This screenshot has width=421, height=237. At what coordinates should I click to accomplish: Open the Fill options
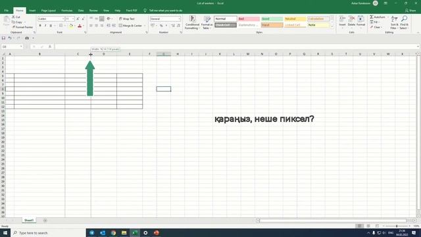pyautogui.click(x=374, y=22)
